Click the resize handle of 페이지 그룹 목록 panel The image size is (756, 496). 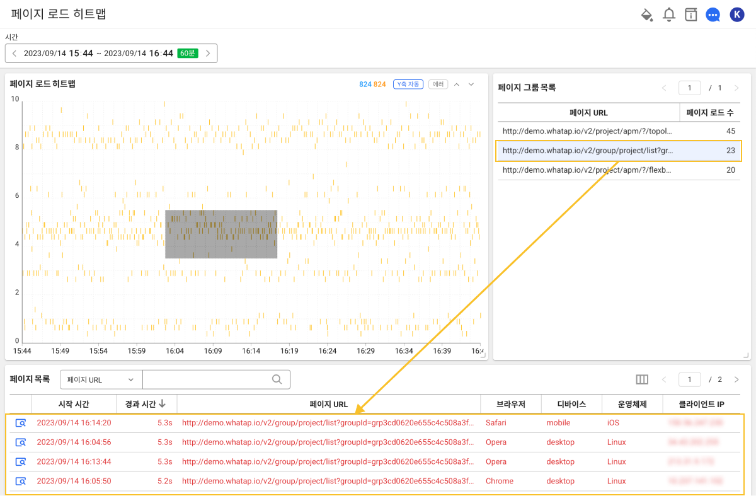click(747, 356)
